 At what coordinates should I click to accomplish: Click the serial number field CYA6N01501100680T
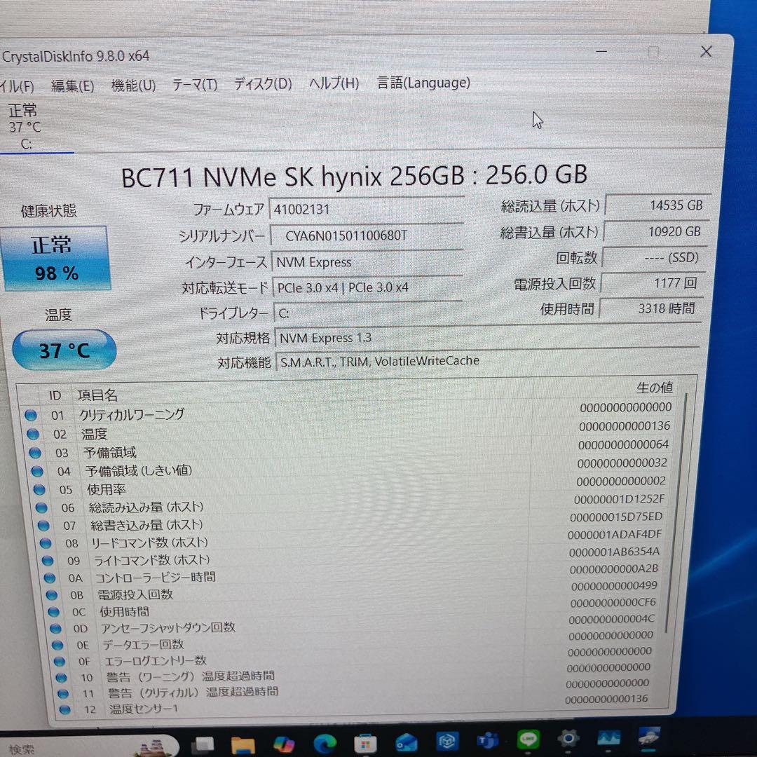coord(367,236)
